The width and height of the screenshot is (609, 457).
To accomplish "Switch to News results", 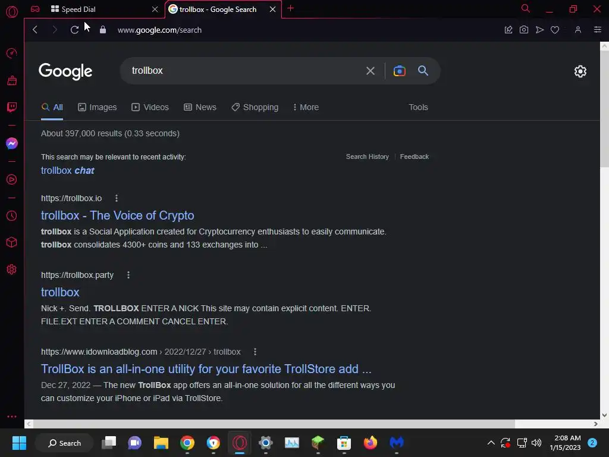I will pyautogui.click(x=200, y=107).
